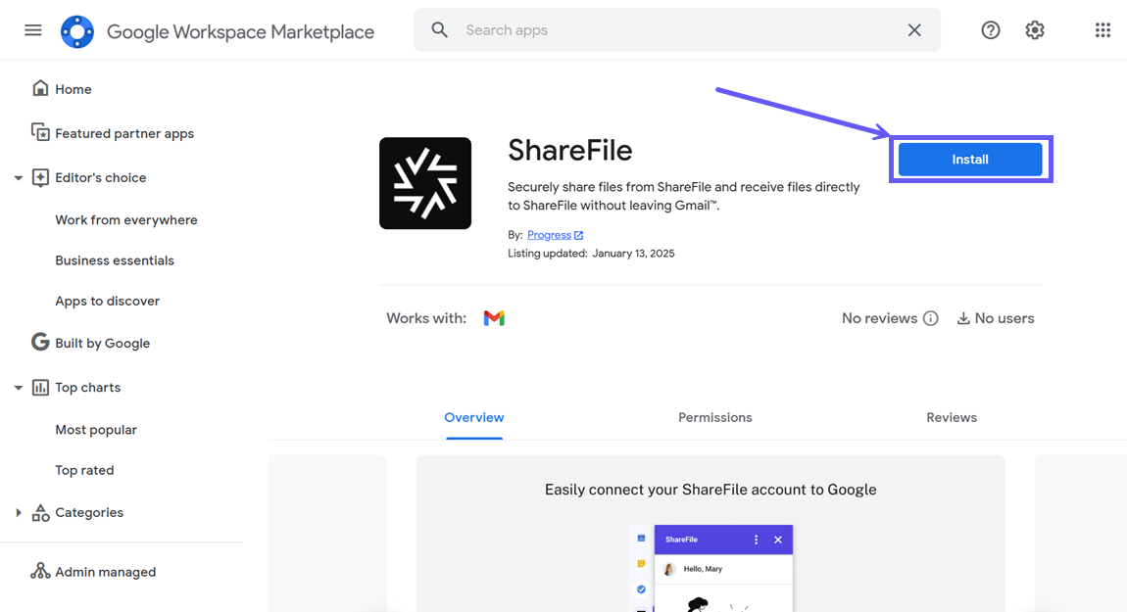Image resolution: width=1127 pixels, height=612 pixels.
Task: Click the Google Workspace Marketplace logo
Action: [x=76, y=31]
